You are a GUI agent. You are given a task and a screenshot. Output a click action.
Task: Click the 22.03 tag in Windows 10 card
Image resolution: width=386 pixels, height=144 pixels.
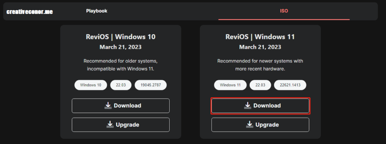click(121, 85)
